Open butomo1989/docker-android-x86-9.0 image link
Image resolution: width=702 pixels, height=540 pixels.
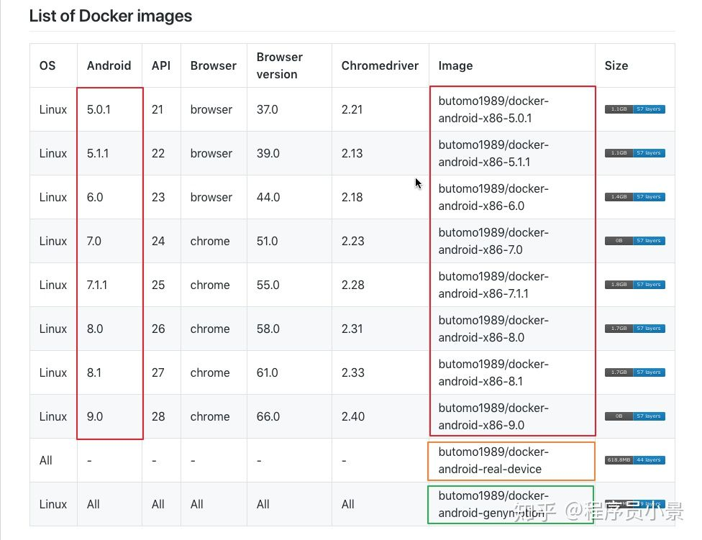point(493,416)
